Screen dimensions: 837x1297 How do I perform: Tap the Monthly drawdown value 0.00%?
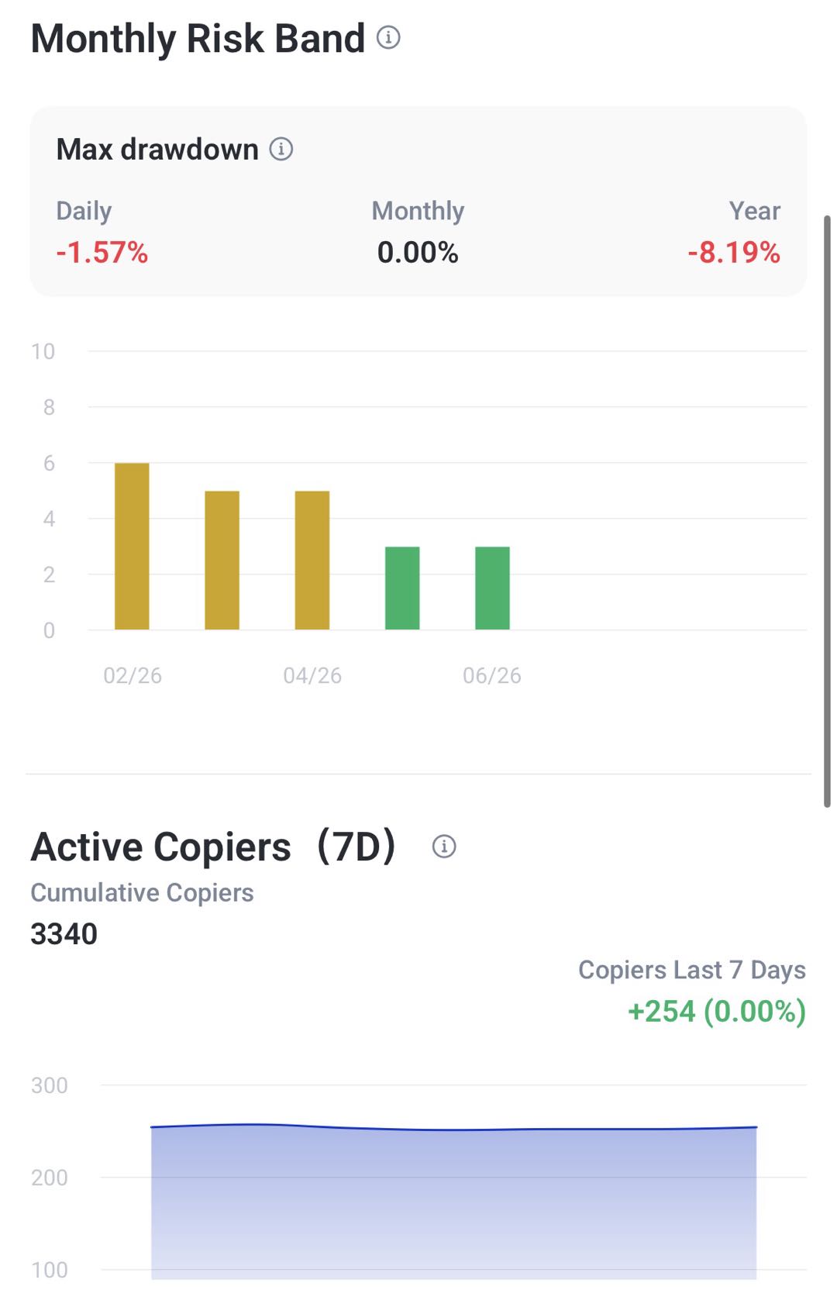[418, 253]
